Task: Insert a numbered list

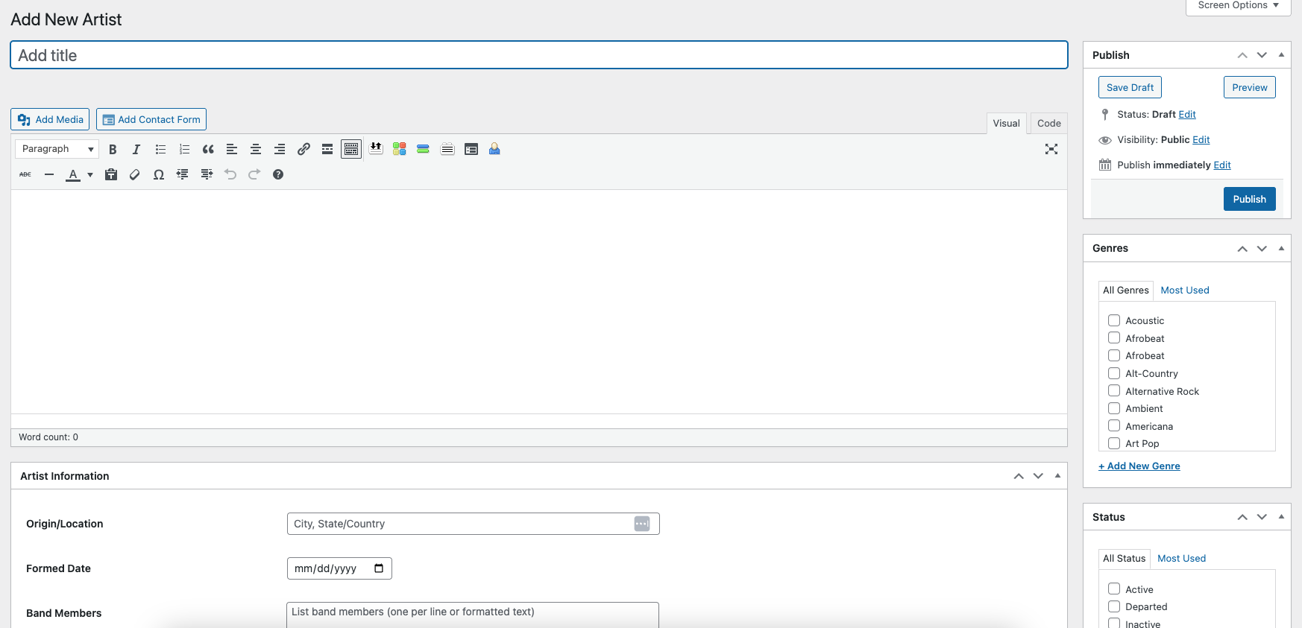Action: (x=184, y=149)
